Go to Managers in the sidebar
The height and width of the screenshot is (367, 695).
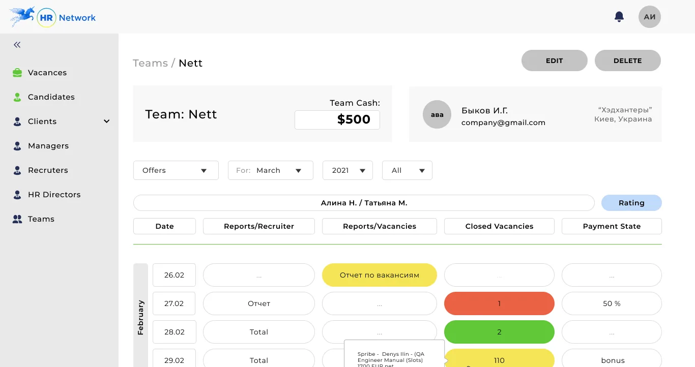(x=48, y=146)
